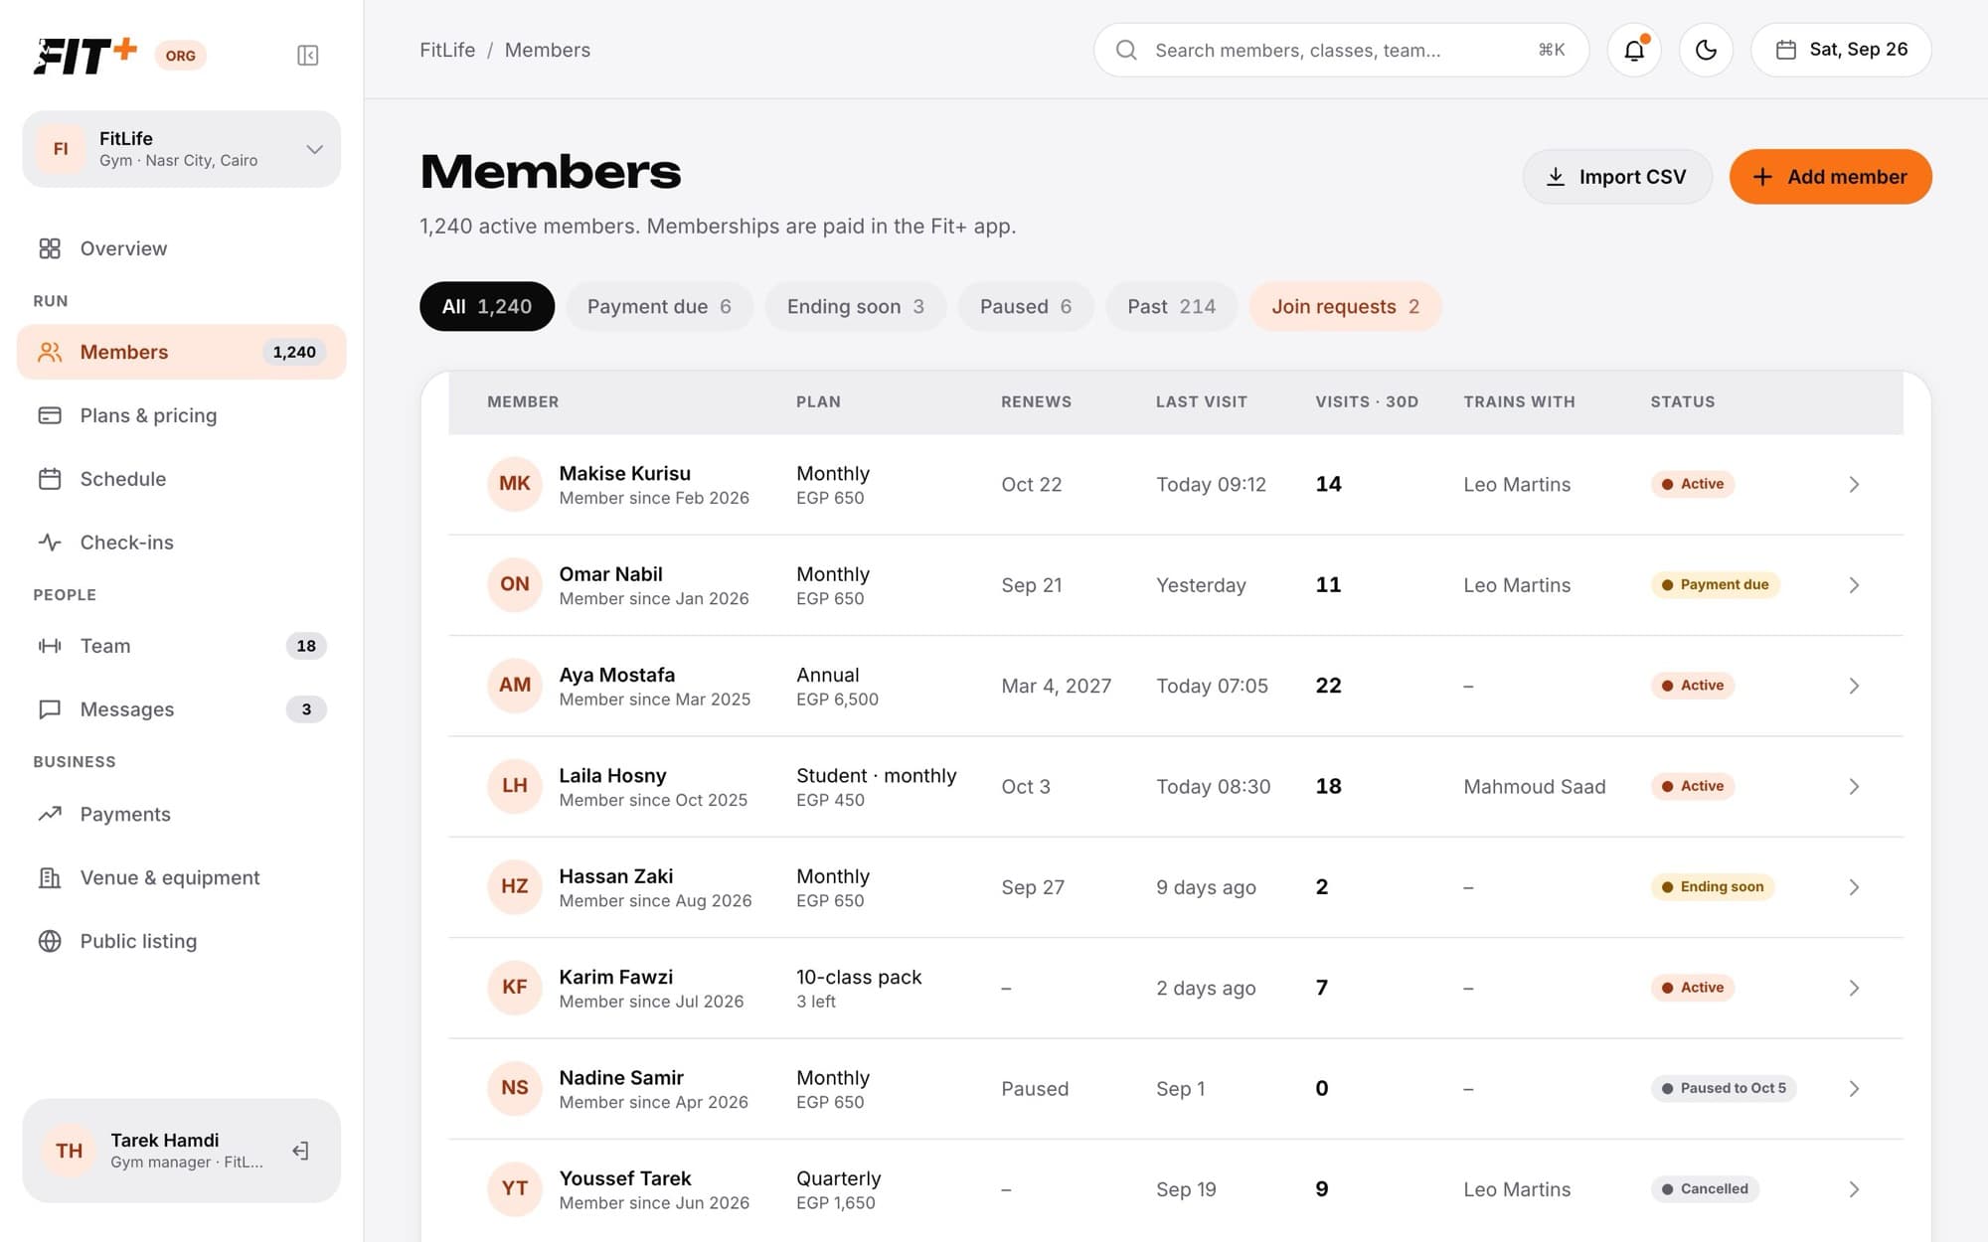Click the Visits · 30D column header
1988x1242 pixels.
coord(1367,401)
